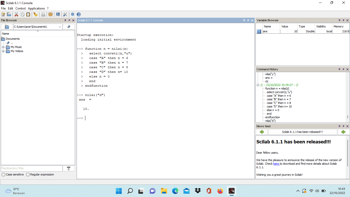Select 'clc' entry in Command History
350x197 pixels.
(267, 81)
